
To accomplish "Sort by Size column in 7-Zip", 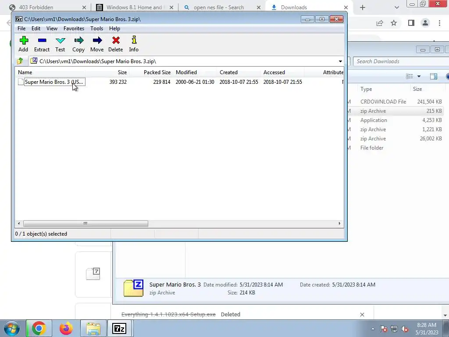I will pyautogui.click(x=107, y=72).
